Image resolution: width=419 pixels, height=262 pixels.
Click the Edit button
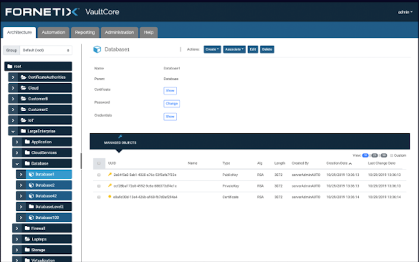252,49
